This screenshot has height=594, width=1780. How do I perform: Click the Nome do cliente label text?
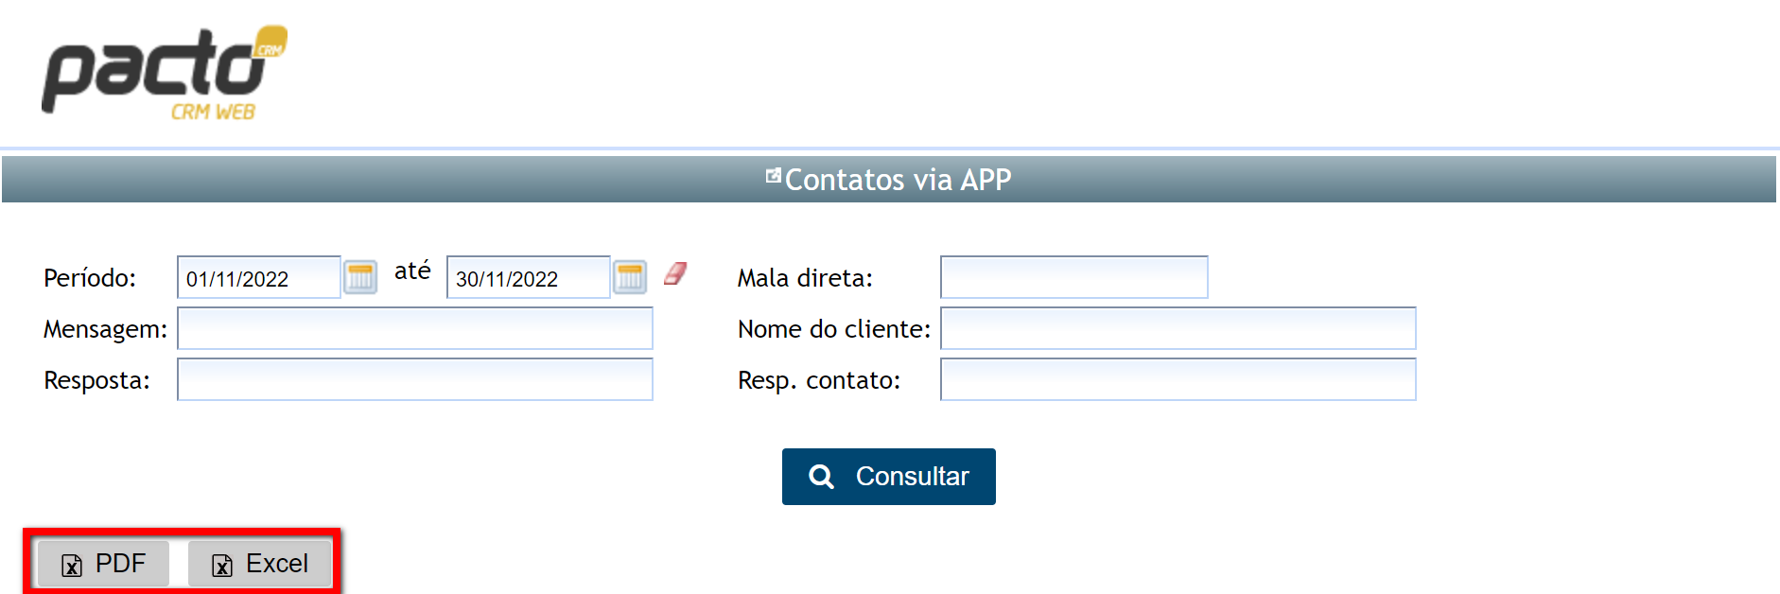833,329
